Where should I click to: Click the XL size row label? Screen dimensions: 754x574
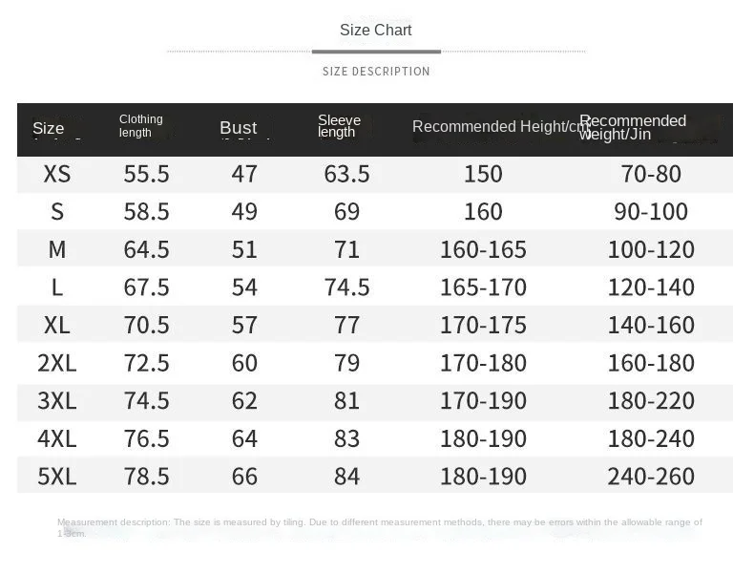[x=57, y=326]
